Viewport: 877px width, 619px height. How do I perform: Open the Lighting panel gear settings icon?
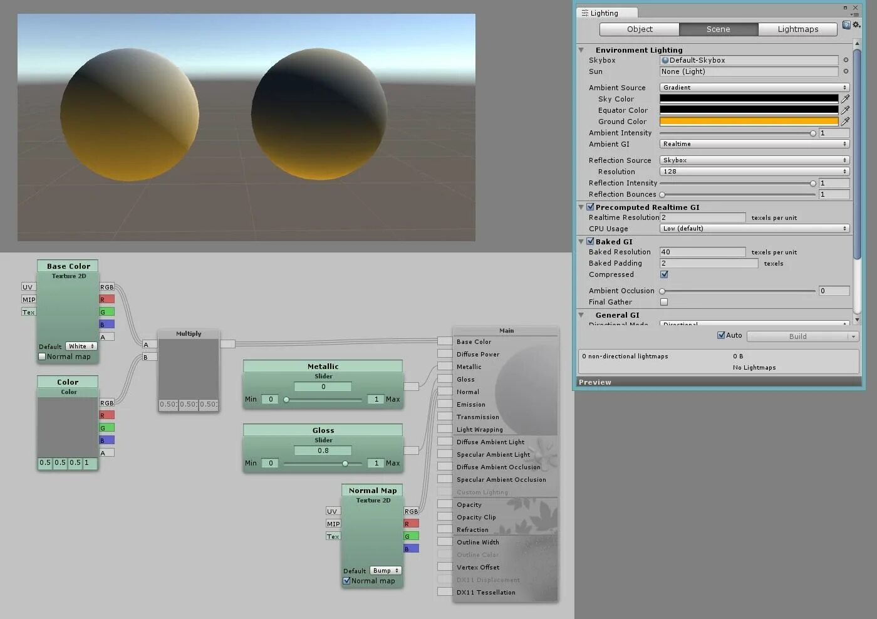coord(856,25)
